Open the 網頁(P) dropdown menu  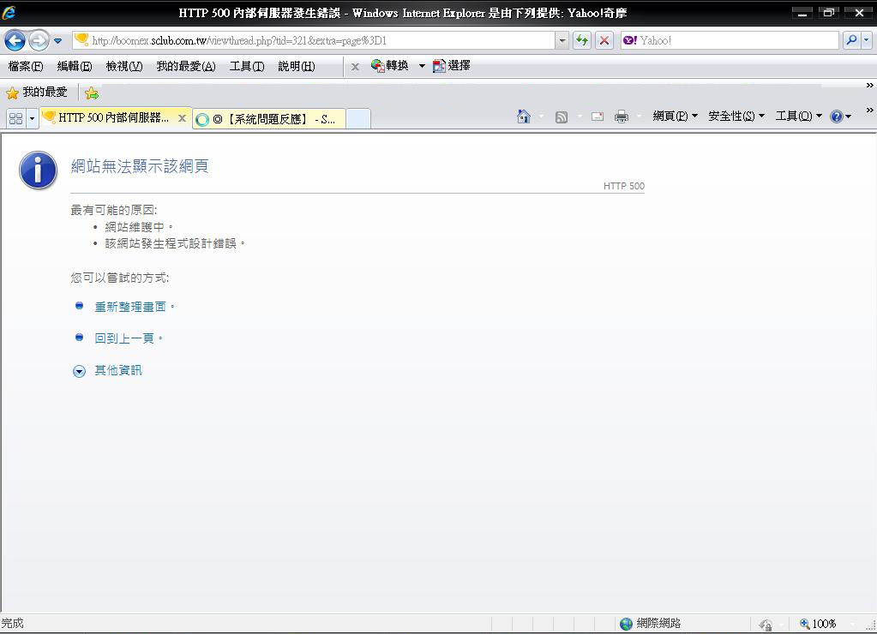[675, 117]
